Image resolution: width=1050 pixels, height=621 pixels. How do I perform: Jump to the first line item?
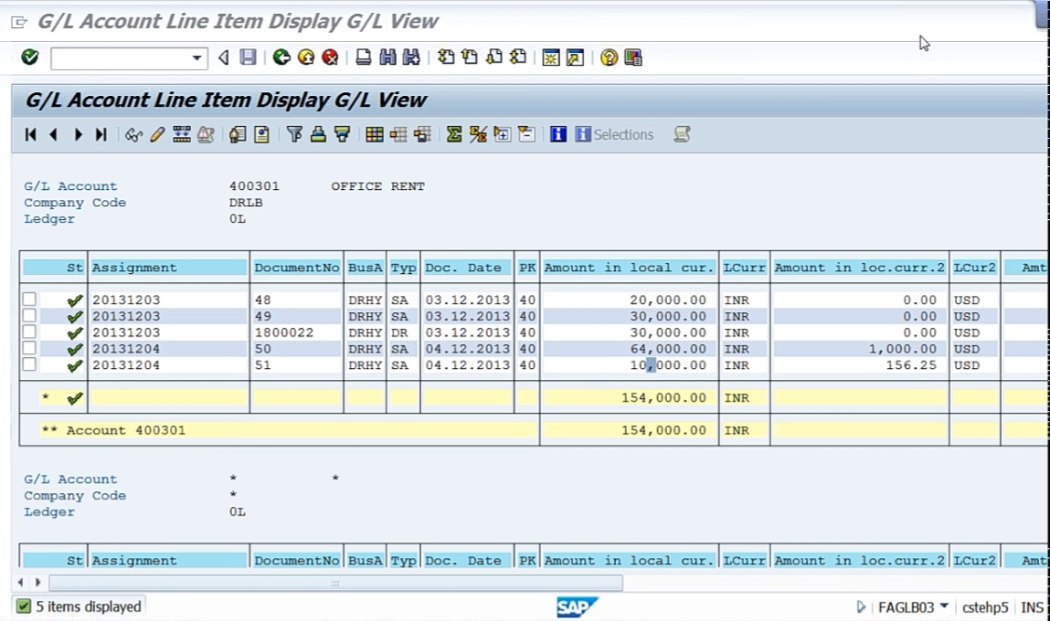click(30, 134)
